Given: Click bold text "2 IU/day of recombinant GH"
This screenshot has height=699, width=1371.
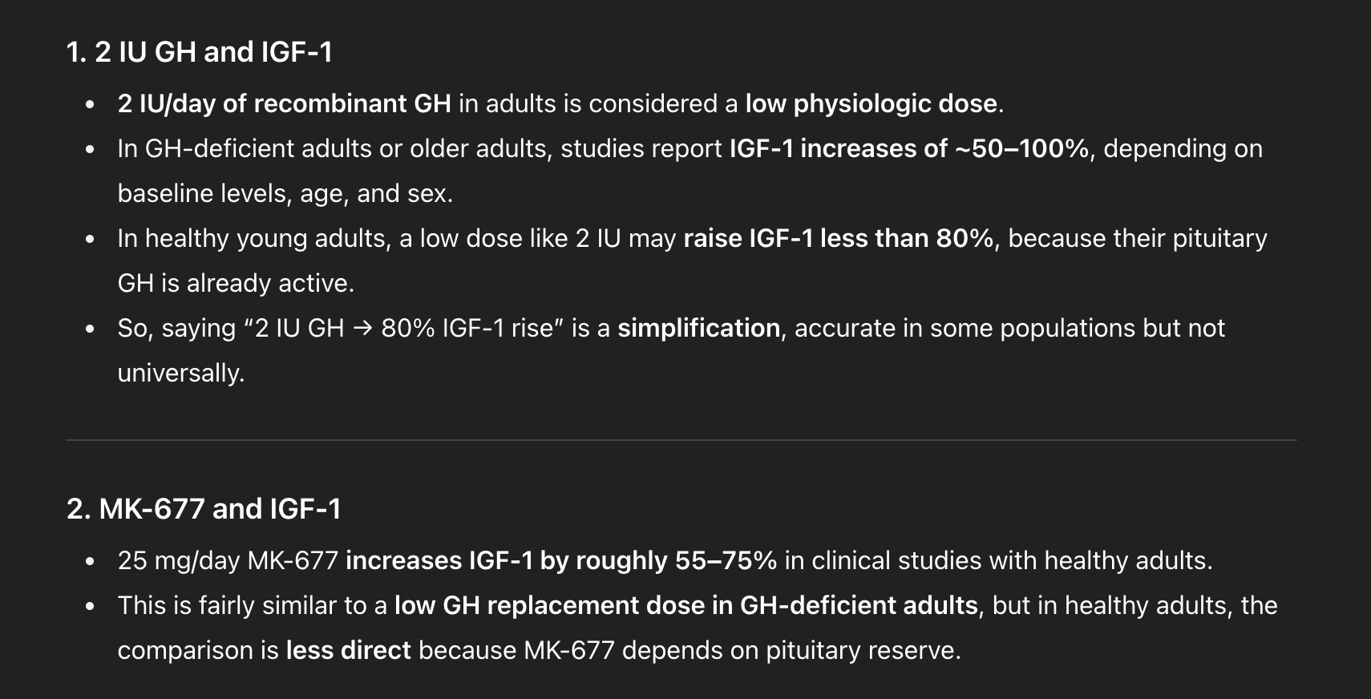Looking at the screenshot, I should [x=284, y=103].
